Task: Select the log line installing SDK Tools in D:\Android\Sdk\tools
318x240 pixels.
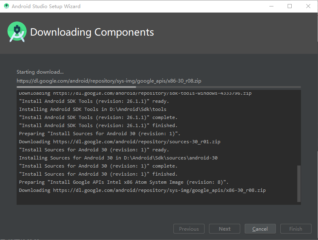Action: coord(93,109)
